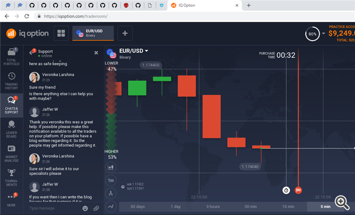Open Tournaments in the sidebar
355x215 pixels.
(x=11, y=178)
